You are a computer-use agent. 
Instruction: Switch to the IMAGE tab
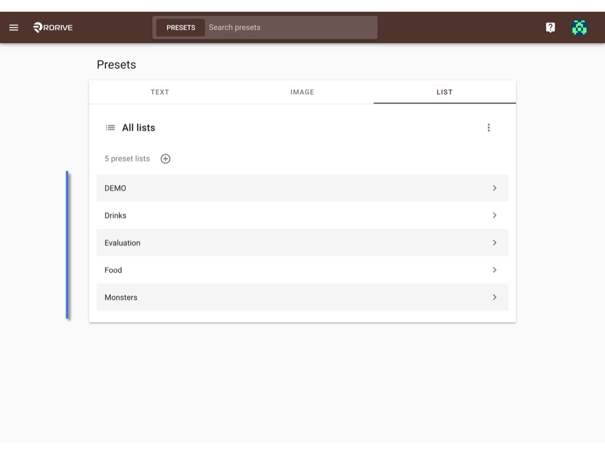tap(302, 92)
